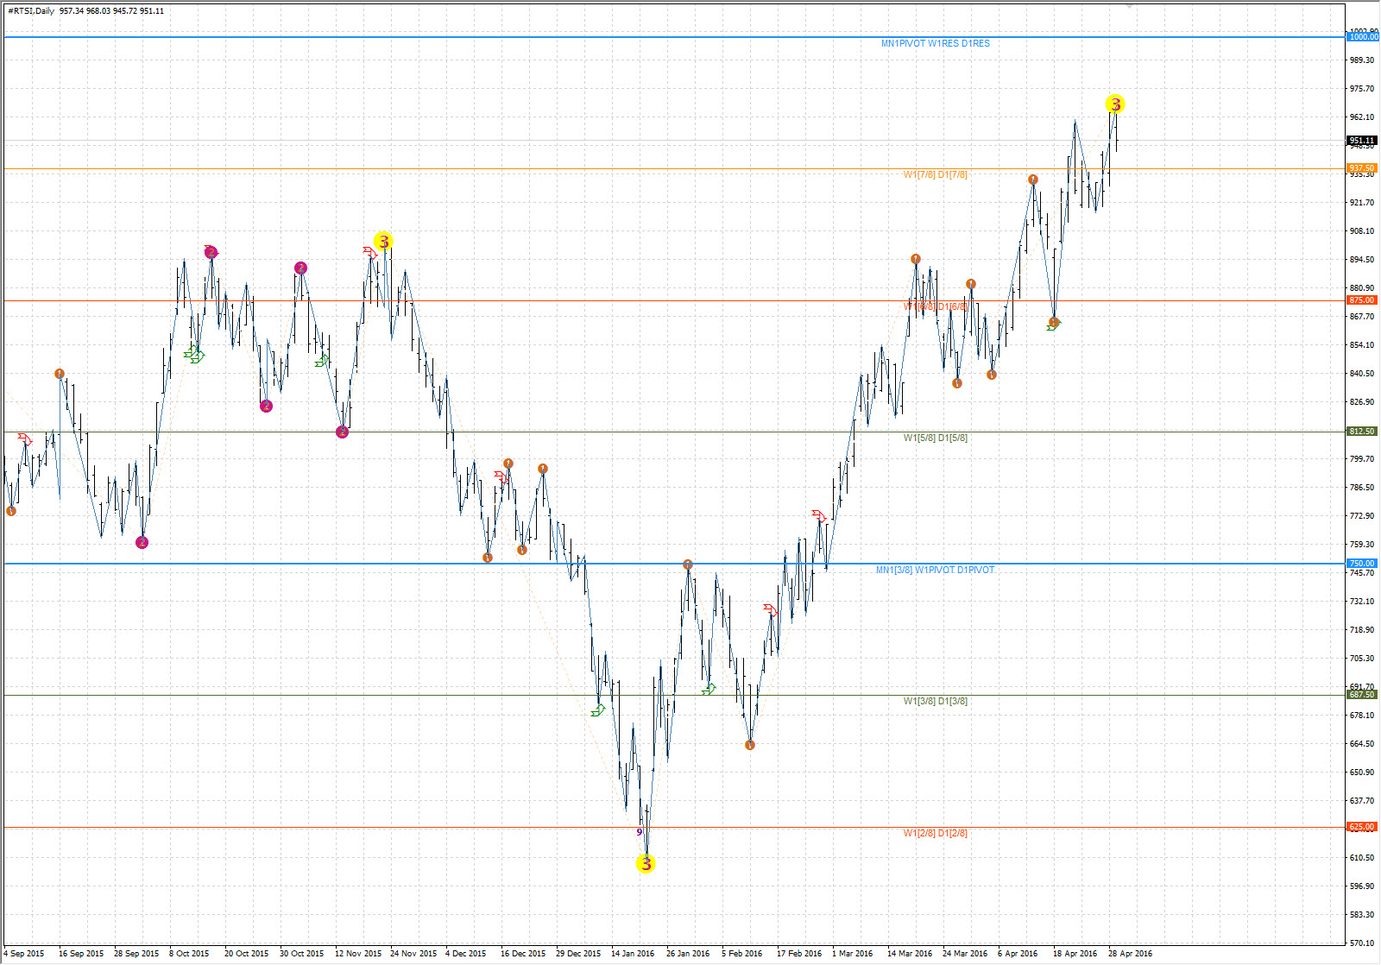Click the orange marker at the 14 March 2016 peak
The image size is (1381, 965).
coord(916,259)
